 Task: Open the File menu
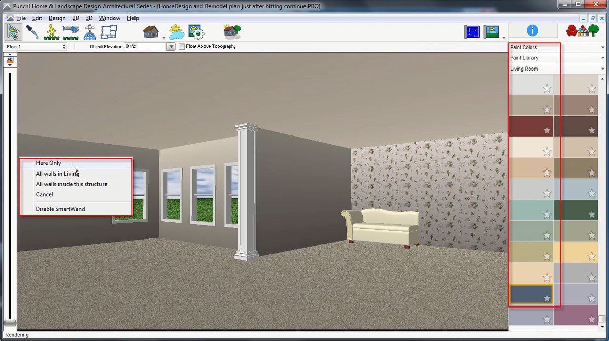coord(21,18)
